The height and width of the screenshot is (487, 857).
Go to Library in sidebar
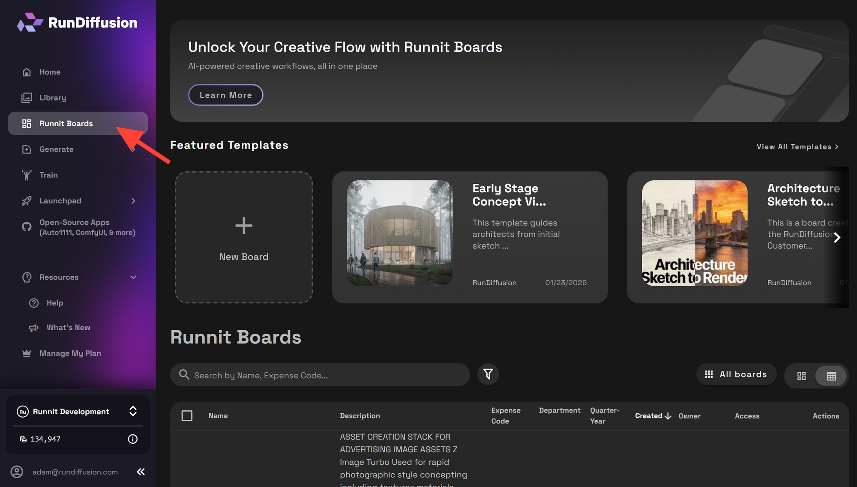53,98
